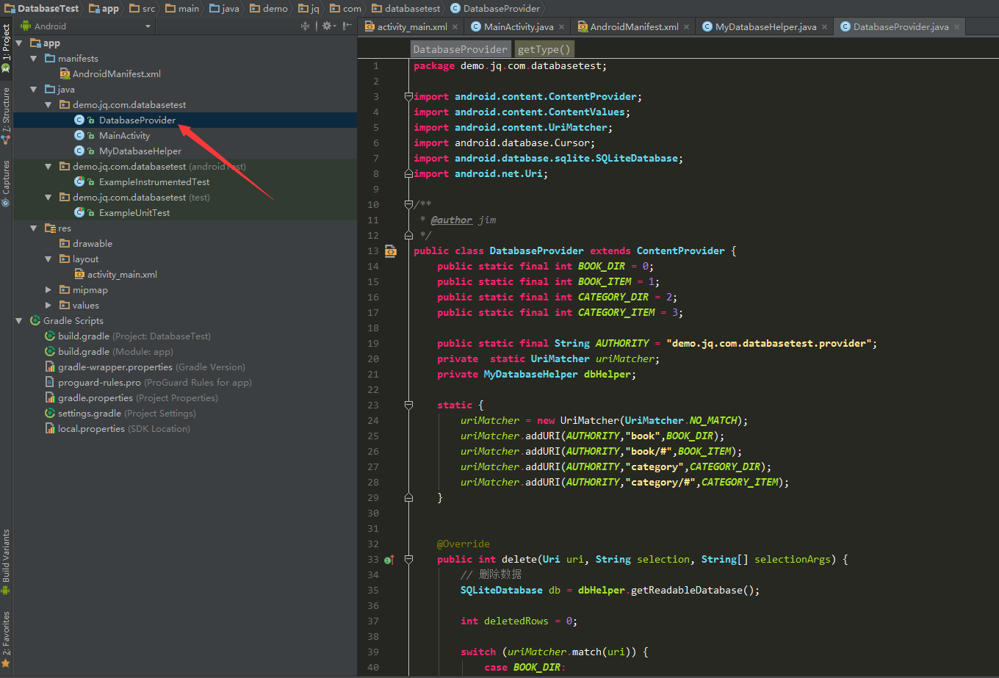Collapse the res folder node
This screenshot has height=678, width=999.
[x=34, y=228]
